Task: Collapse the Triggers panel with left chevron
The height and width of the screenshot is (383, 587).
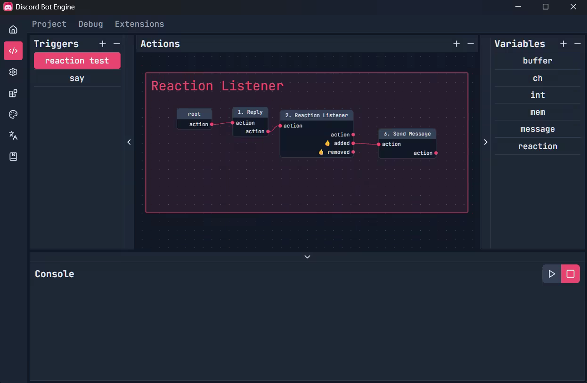Action: point(129,142)
